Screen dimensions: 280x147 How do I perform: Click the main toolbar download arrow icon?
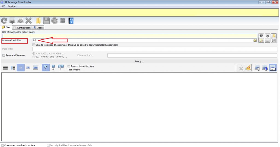12,21
